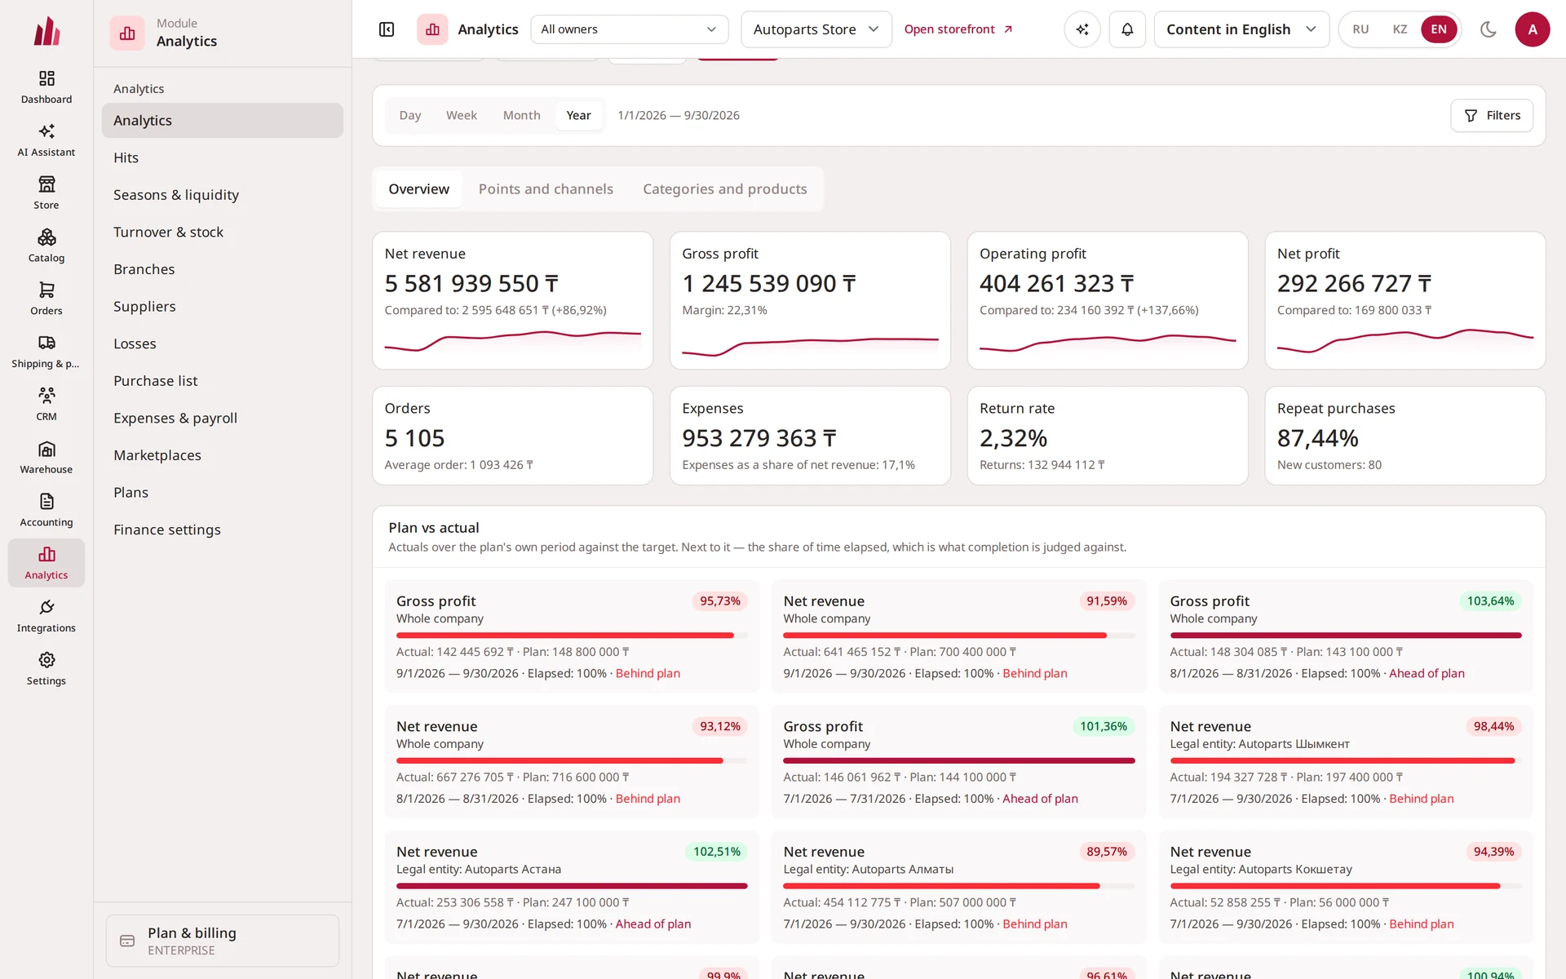Open Plan & billing Enterprise button
The height and width of the screenshot is (979, 1566).
pyautogui.click(x=223, y=941)
